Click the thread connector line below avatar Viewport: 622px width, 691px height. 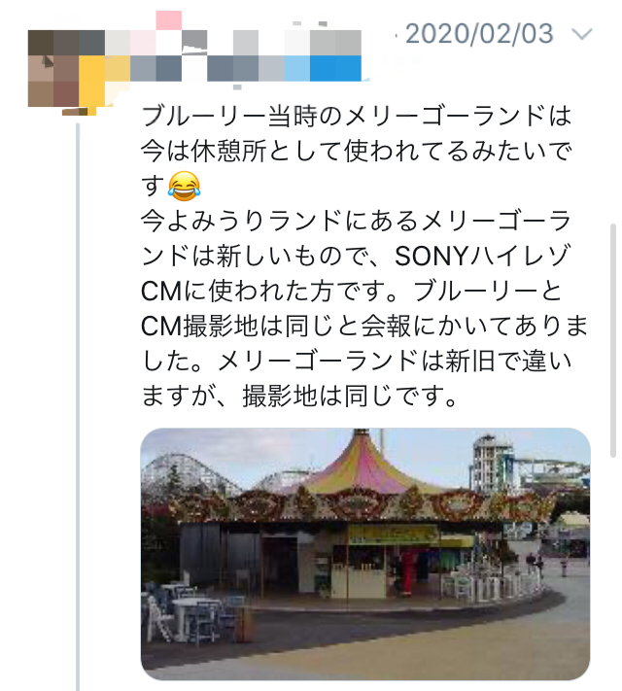78,405
